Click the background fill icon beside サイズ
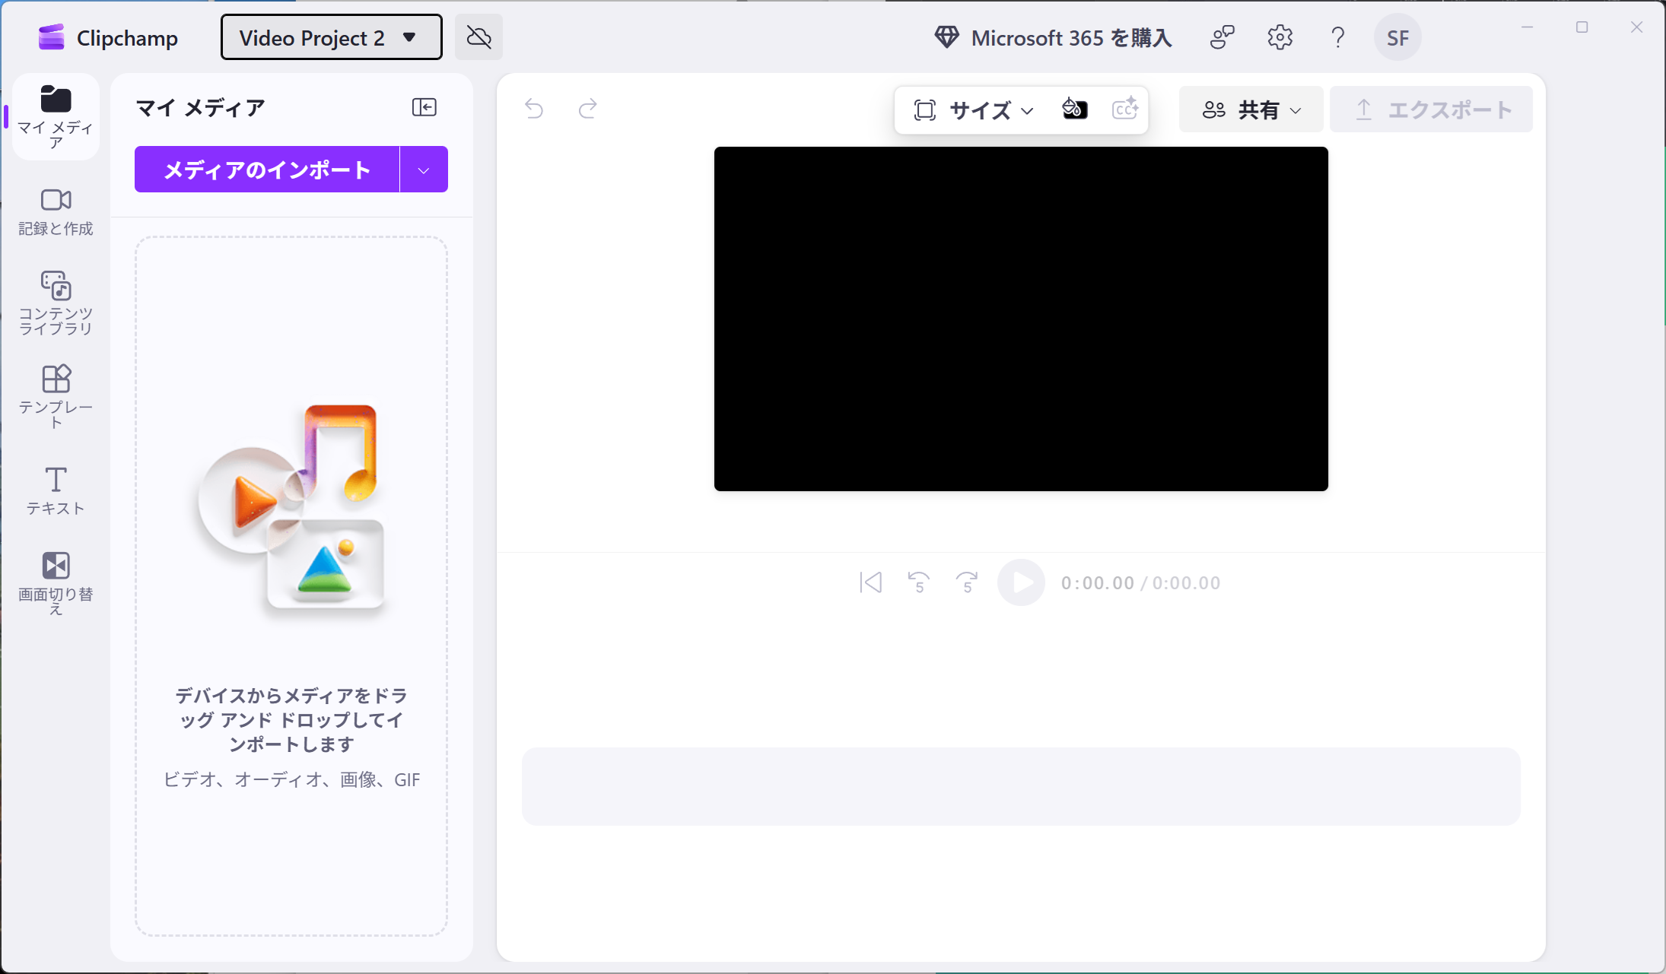This screenshot has height=974, width=1666. click(1074, 109)
